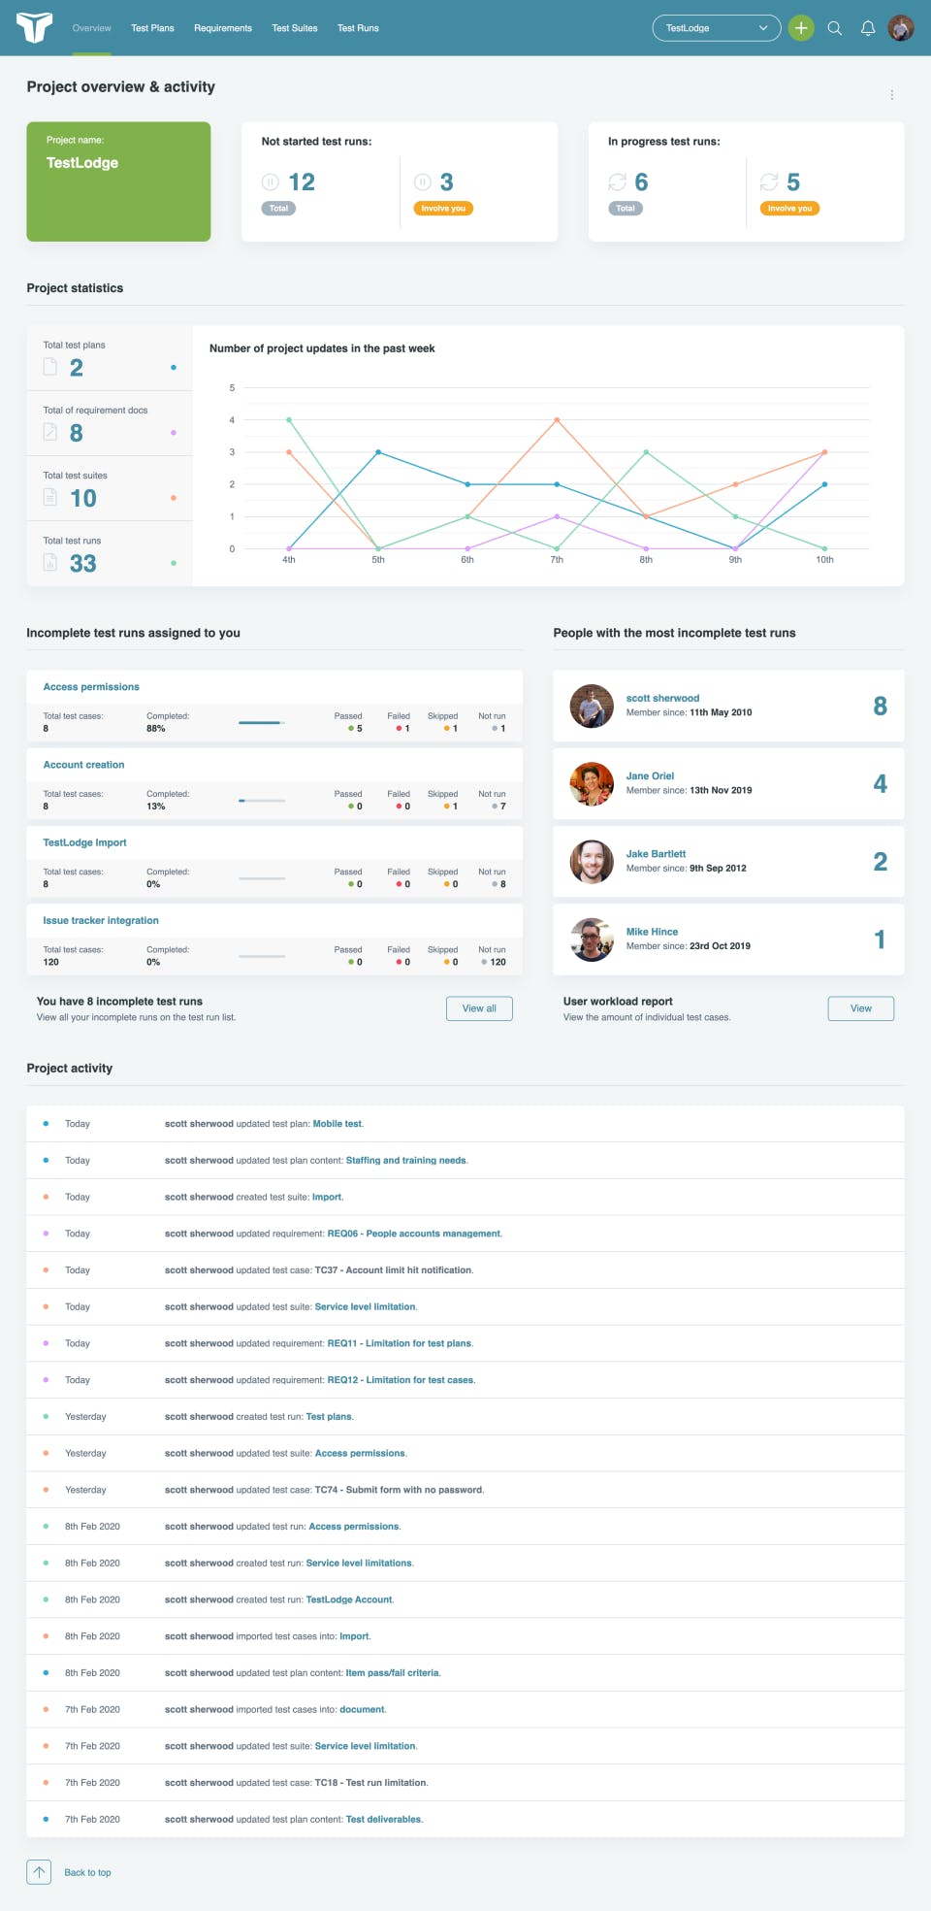Click the green plus add button
This screenshot has width=931, height=1911.
(801, 28)
